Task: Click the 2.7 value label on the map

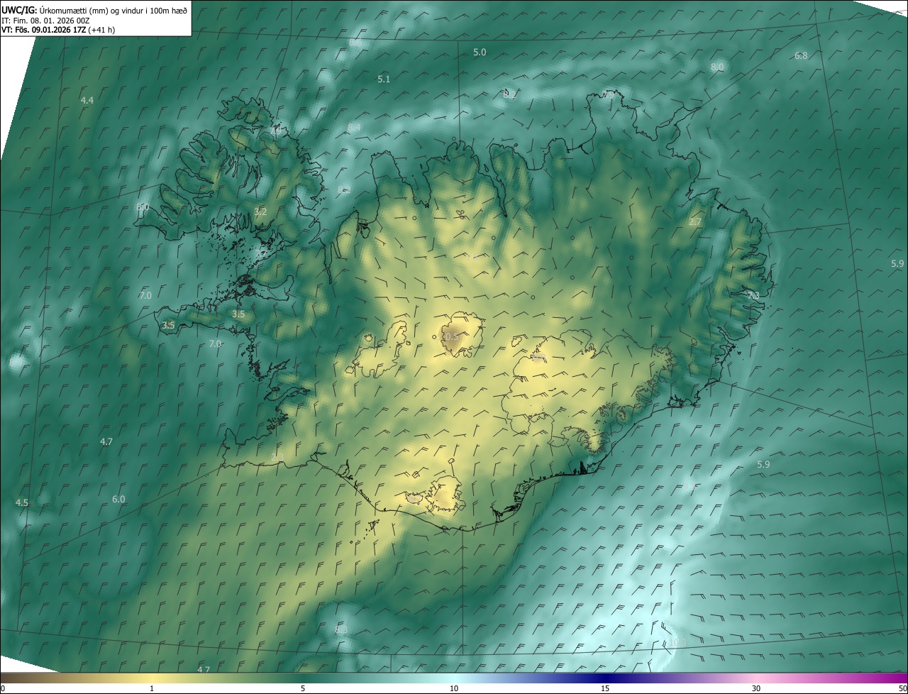Action: (695, 222)
